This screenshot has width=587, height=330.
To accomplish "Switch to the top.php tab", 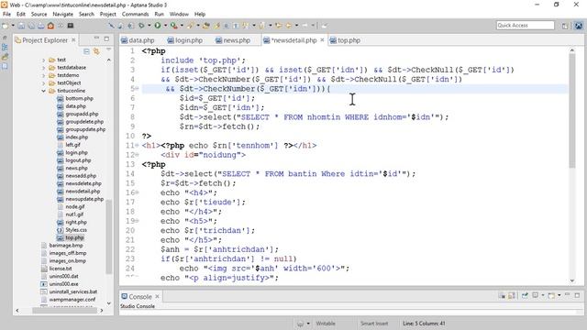I will coord(345,40).
